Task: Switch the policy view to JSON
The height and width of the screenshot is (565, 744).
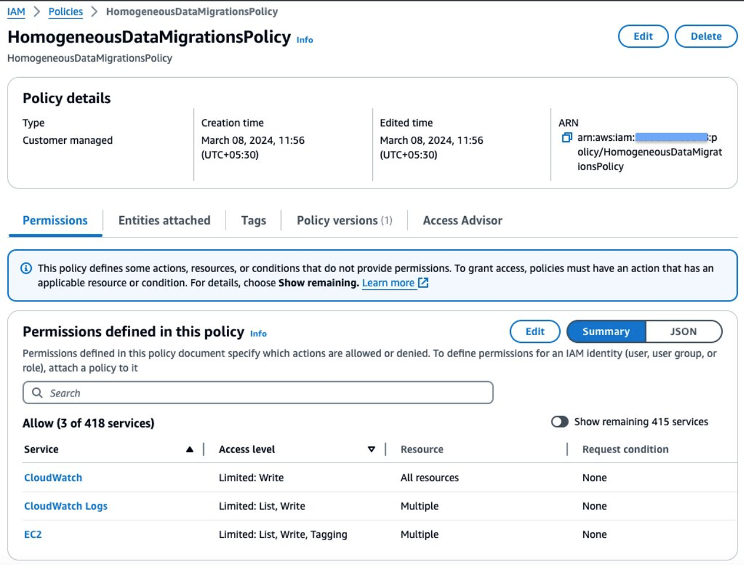Action: (683, 332)
